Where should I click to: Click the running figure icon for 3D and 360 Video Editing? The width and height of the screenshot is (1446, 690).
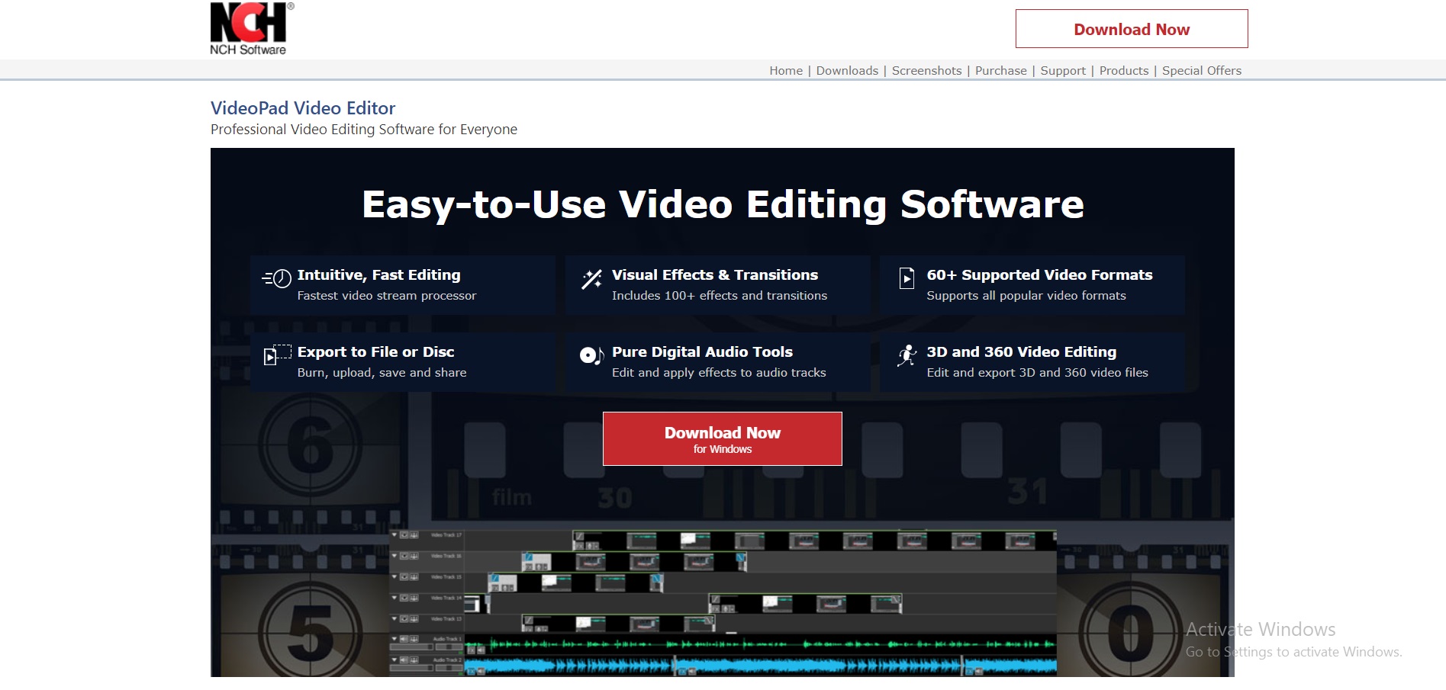(907, 355)
